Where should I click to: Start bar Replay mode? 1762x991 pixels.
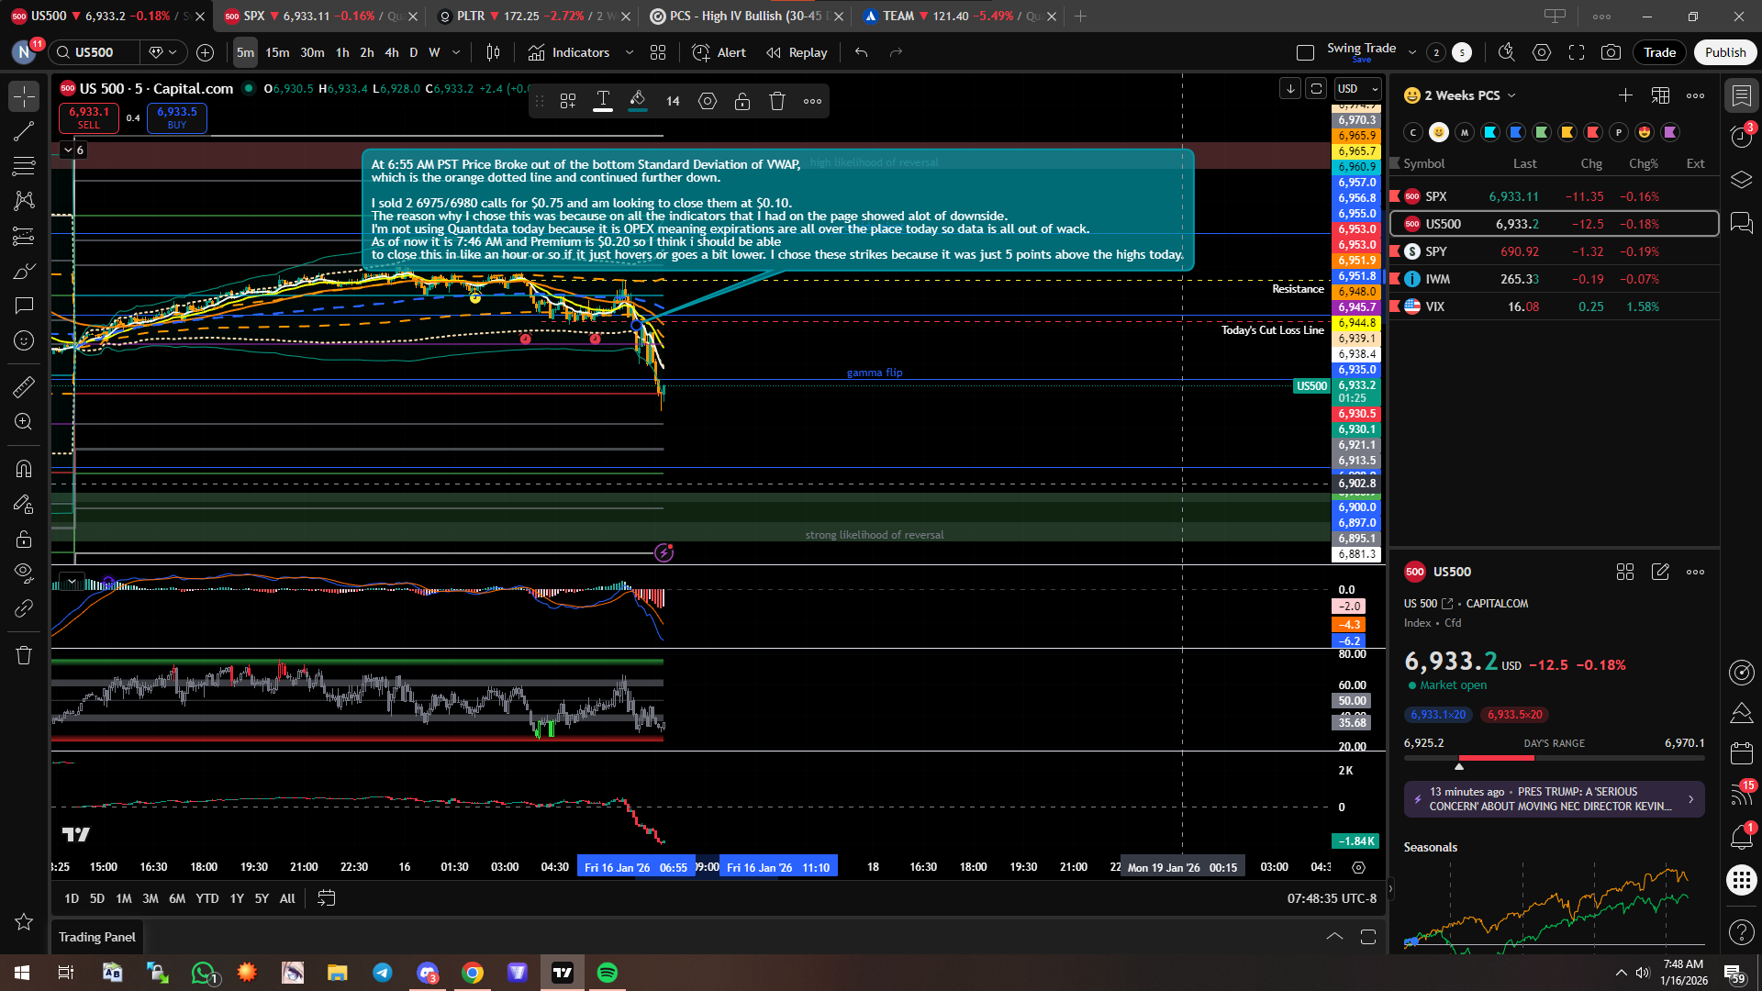(797, 52)
